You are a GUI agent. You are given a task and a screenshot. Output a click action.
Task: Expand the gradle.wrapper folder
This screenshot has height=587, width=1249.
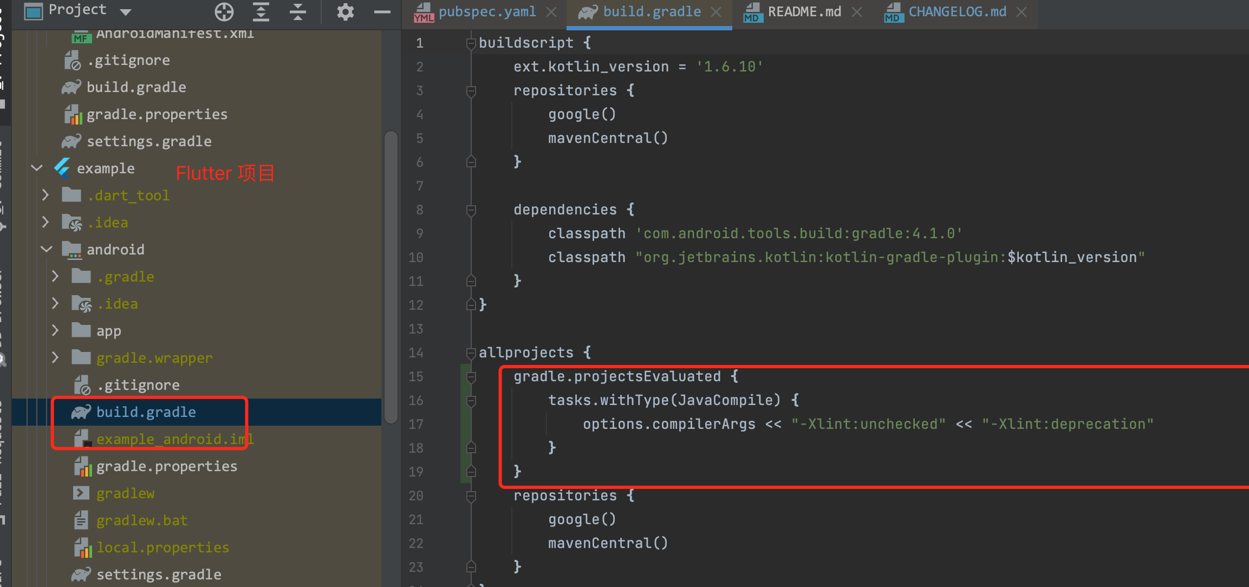click(x=55, y=357)
